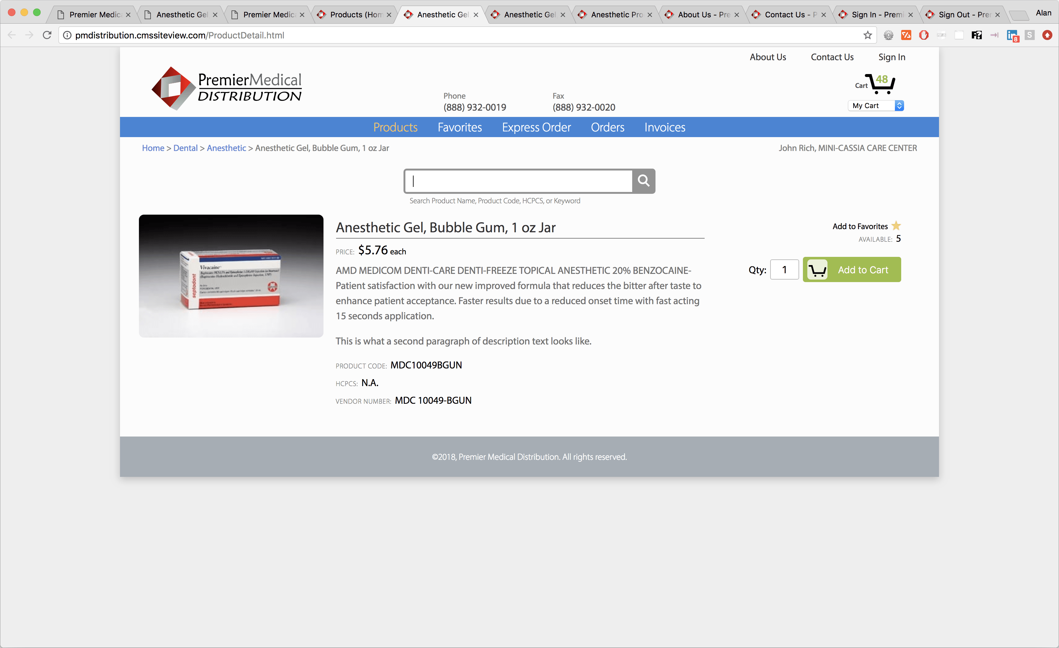
Task: Close the Sign Out browser tab
Action: [x=997, y=14]
